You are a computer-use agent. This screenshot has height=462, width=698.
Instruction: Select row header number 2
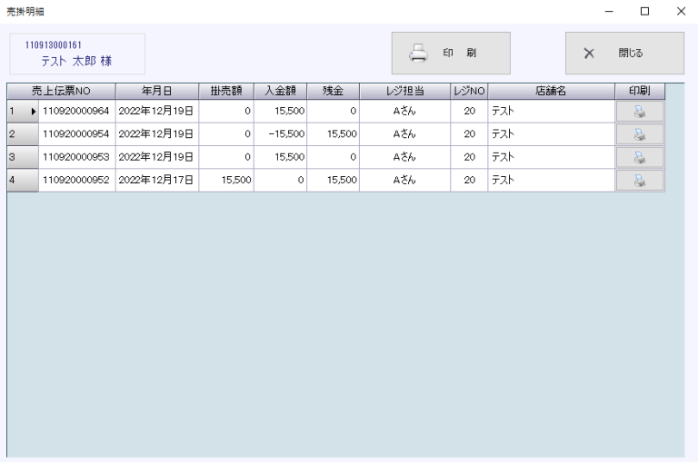click(x=23, y=134)
